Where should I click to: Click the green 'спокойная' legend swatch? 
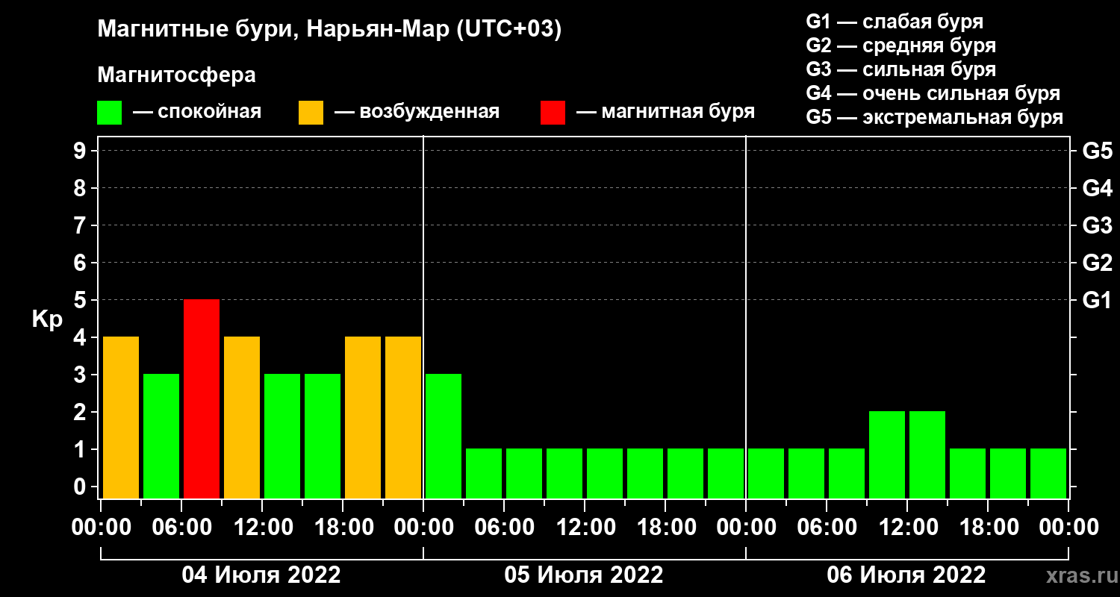(x=109, y=113)
